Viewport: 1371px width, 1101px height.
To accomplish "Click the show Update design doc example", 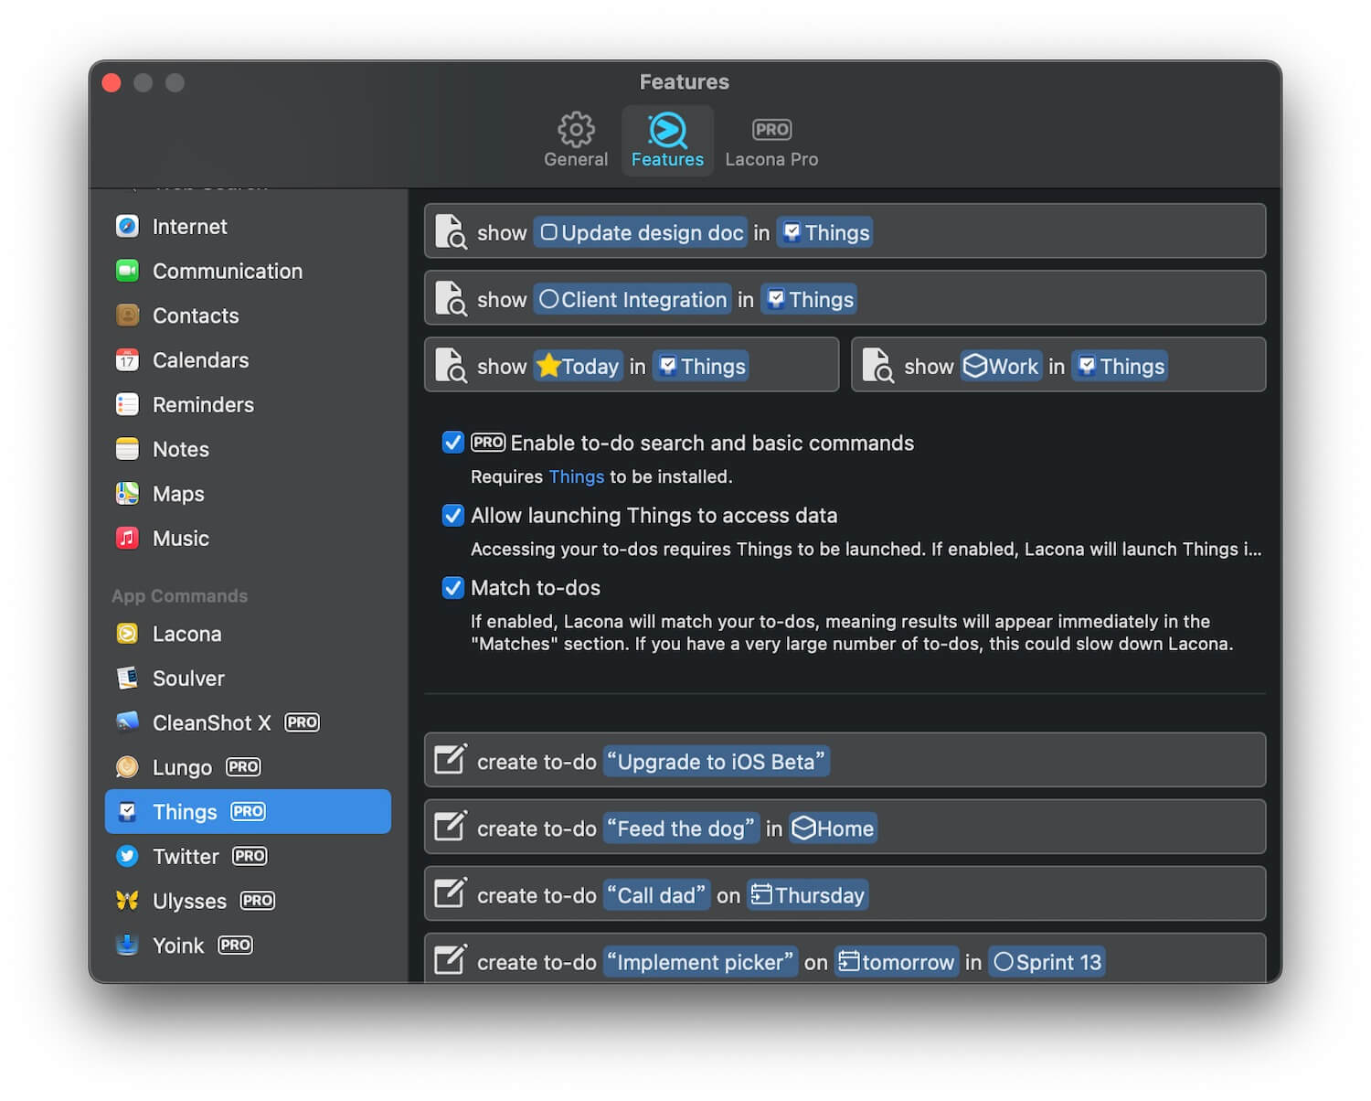I will coord(845,231).
